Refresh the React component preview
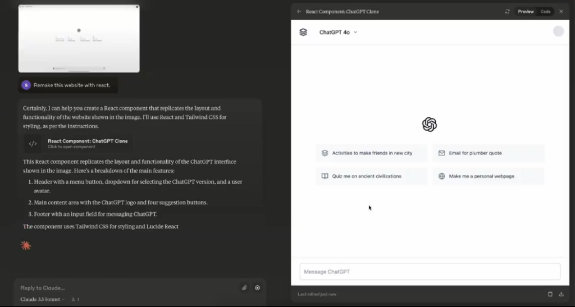575x307 pixels. point(507,11)
